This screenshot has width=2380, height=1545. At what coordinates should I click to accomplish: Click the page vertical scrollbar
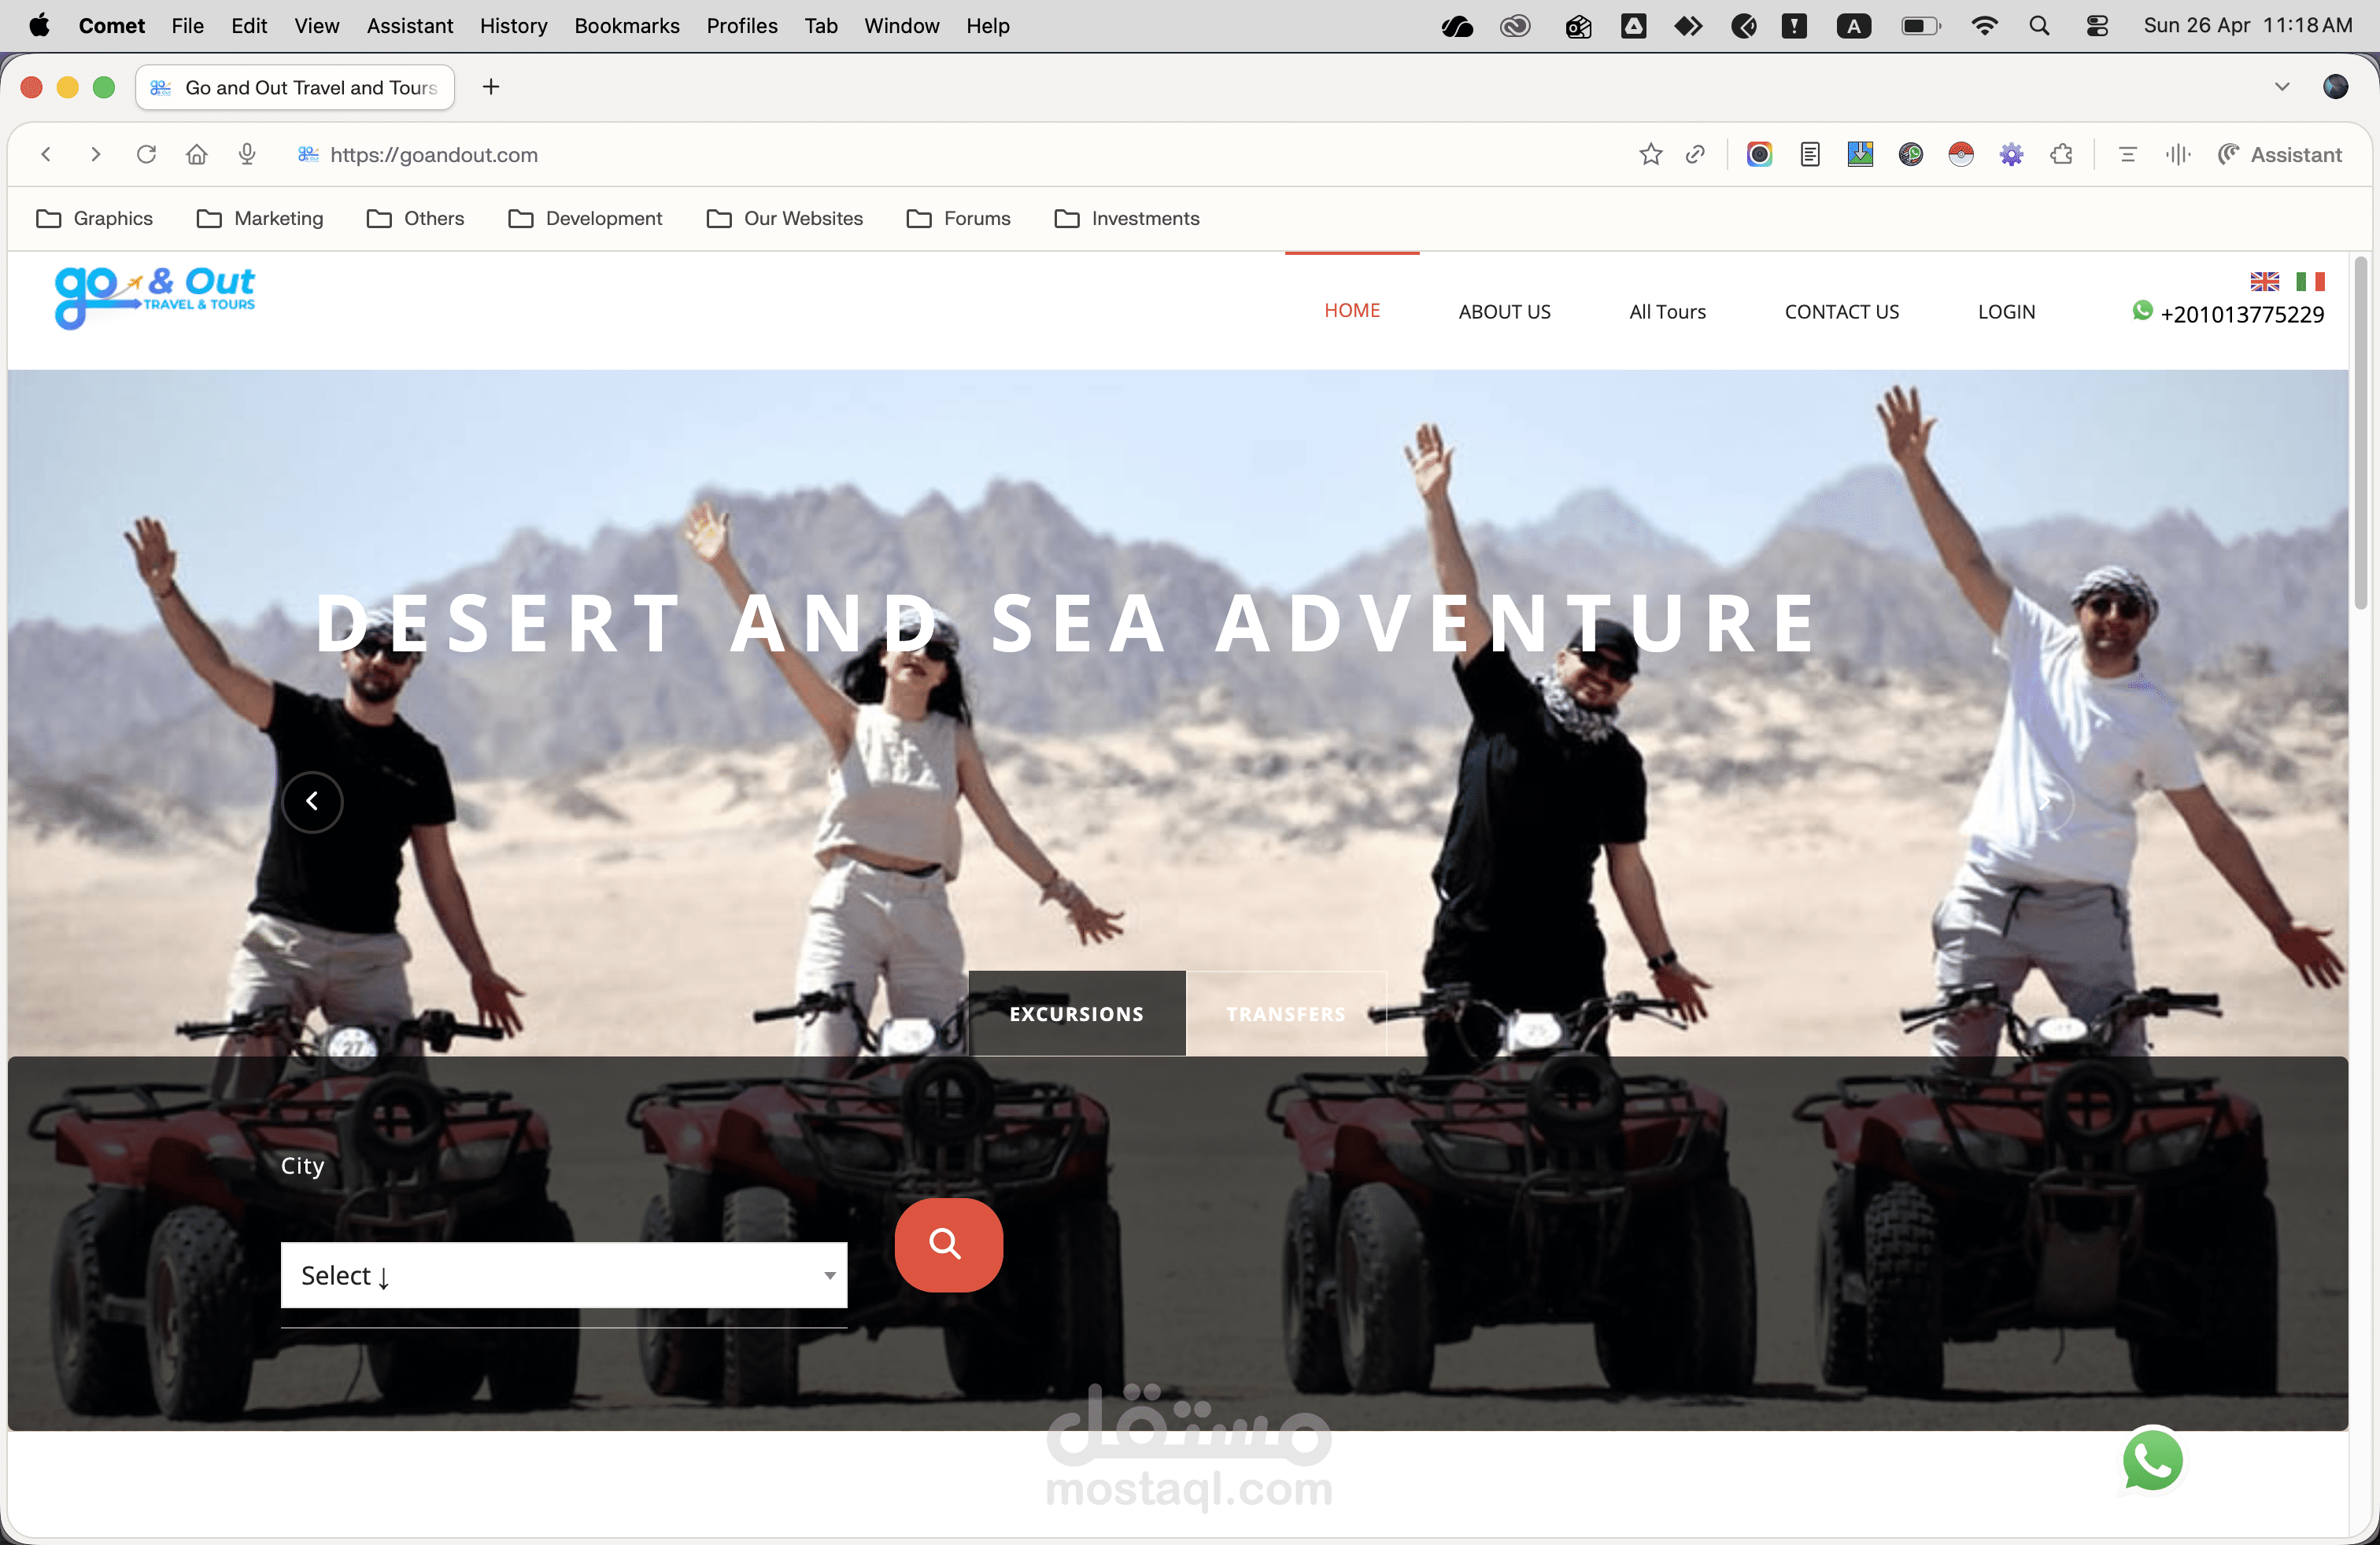[2360, 432]
